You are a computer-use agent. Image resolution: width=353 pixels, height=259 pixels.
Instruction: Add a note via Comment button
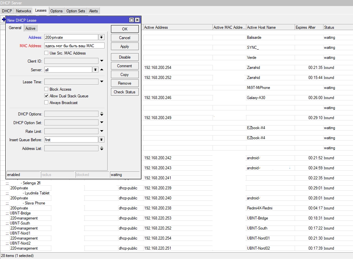(125, 66)
